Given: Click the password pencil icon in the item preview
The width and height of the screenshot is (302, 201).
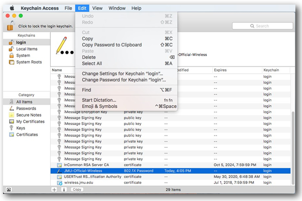Looking at the screenshot, I should (64, 46).
